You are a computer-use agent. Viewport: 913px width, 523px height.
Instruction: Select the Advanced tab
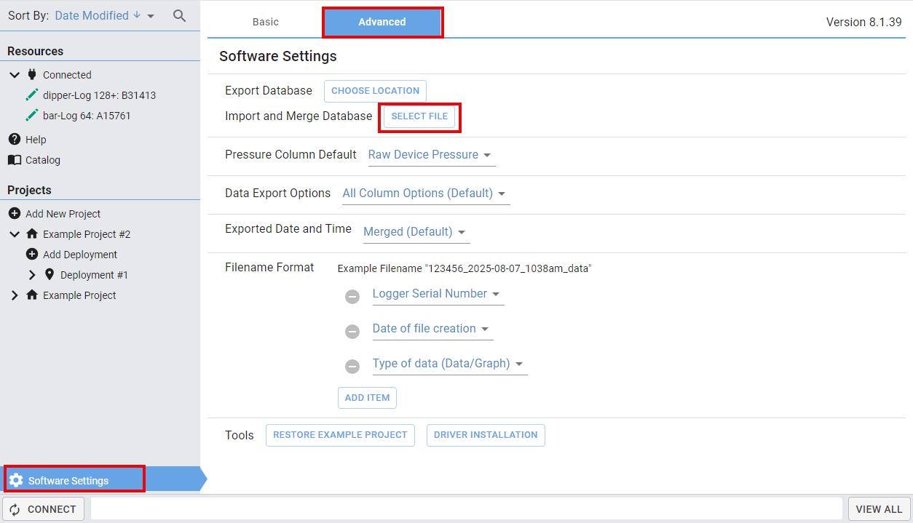(382, 22)
